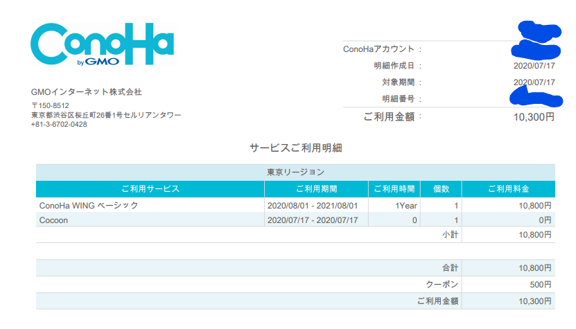This screenshot has width=576, height=329.
Task: Click the 明細番号 label
Action: (398, 99)
